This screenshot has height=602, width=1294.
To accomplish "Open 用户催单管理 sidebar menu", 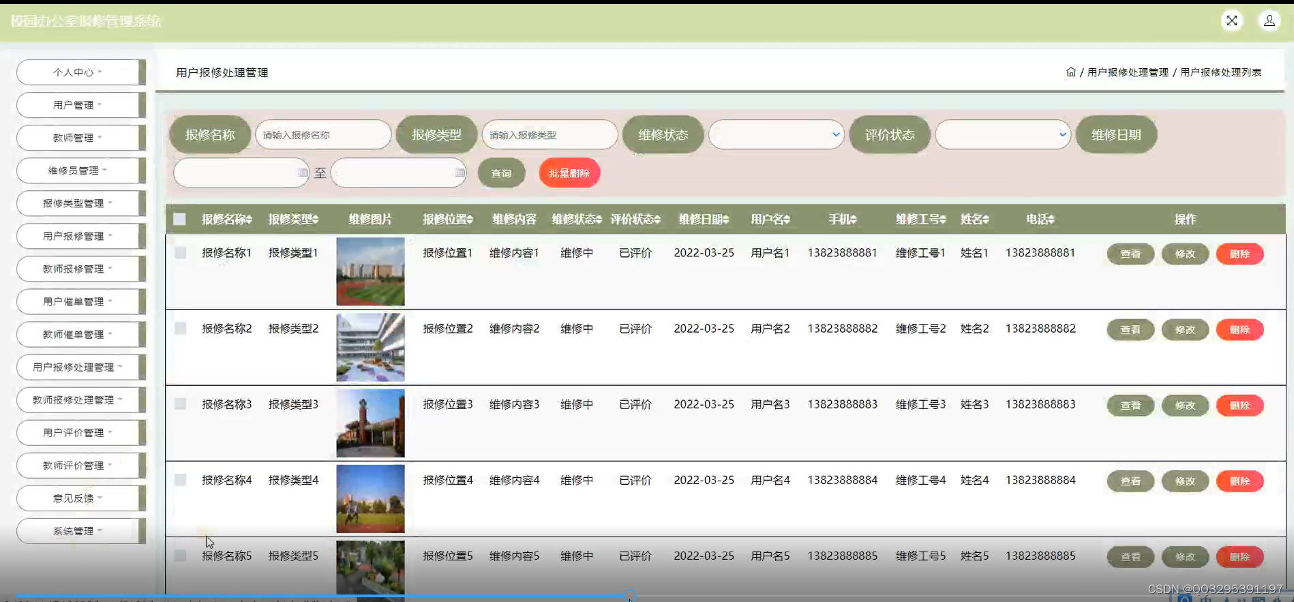I will point(81,301).
